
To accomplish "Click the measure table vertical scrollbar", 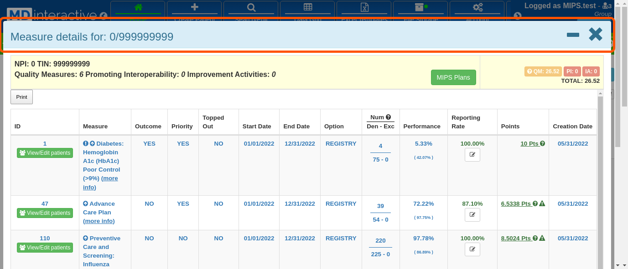I will point(600,182).
